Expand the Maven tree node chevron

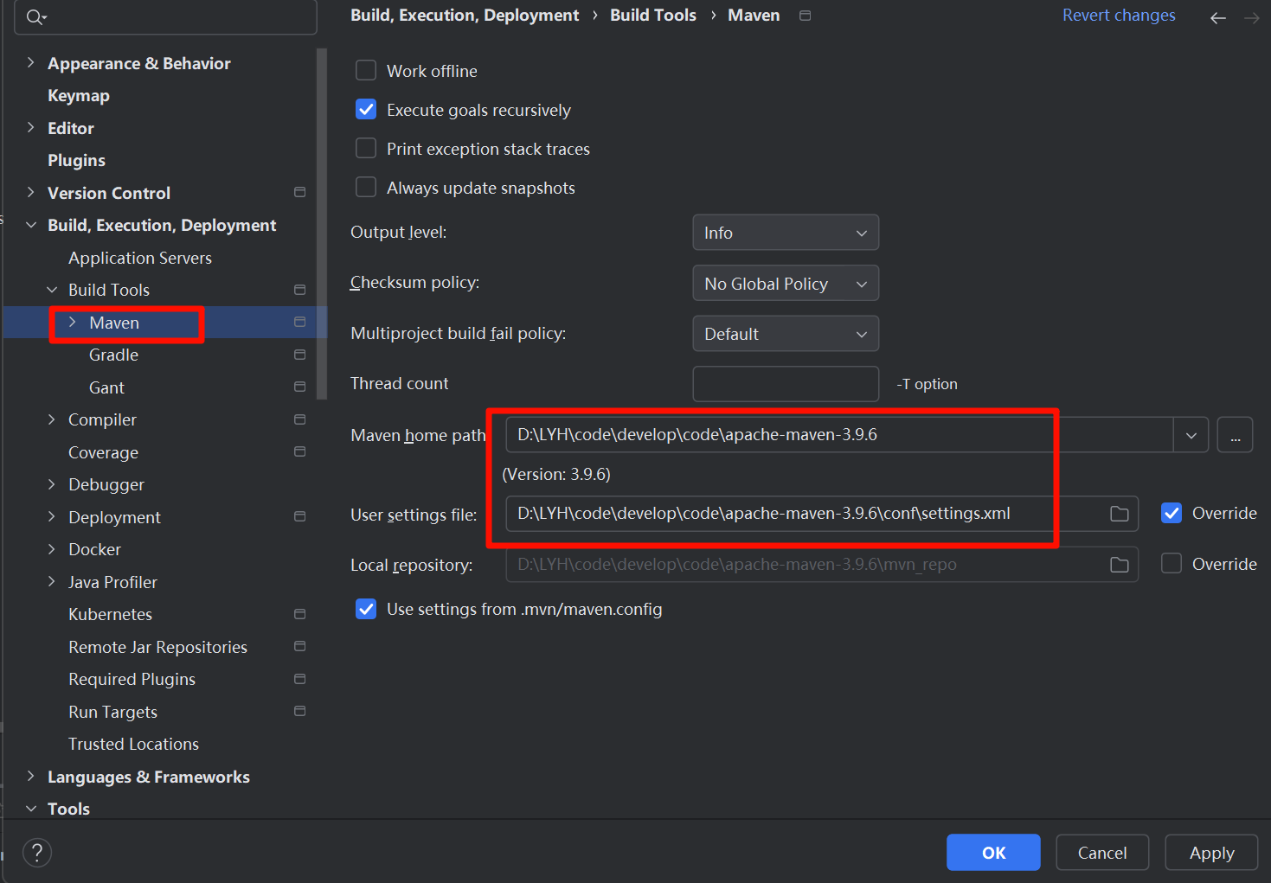pyautogui.click(x=71, y=322)
